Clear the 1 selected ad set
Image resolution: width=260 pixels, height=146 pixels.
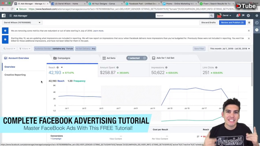pos(145,58)
